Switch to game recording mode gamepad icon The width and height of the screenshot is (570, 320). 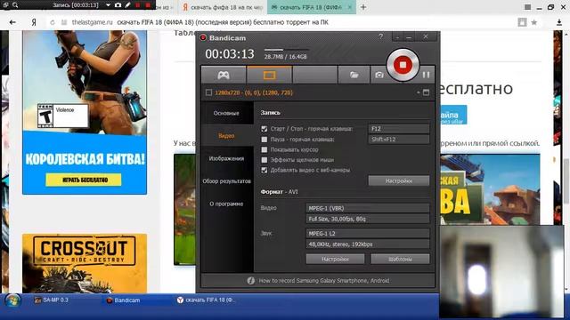[224, 75]
